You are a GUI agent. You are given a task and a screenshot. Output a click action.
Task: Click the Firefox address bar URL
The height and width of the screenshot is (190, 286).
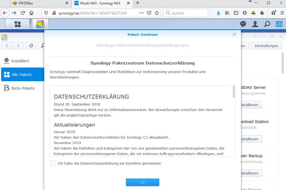93,13
